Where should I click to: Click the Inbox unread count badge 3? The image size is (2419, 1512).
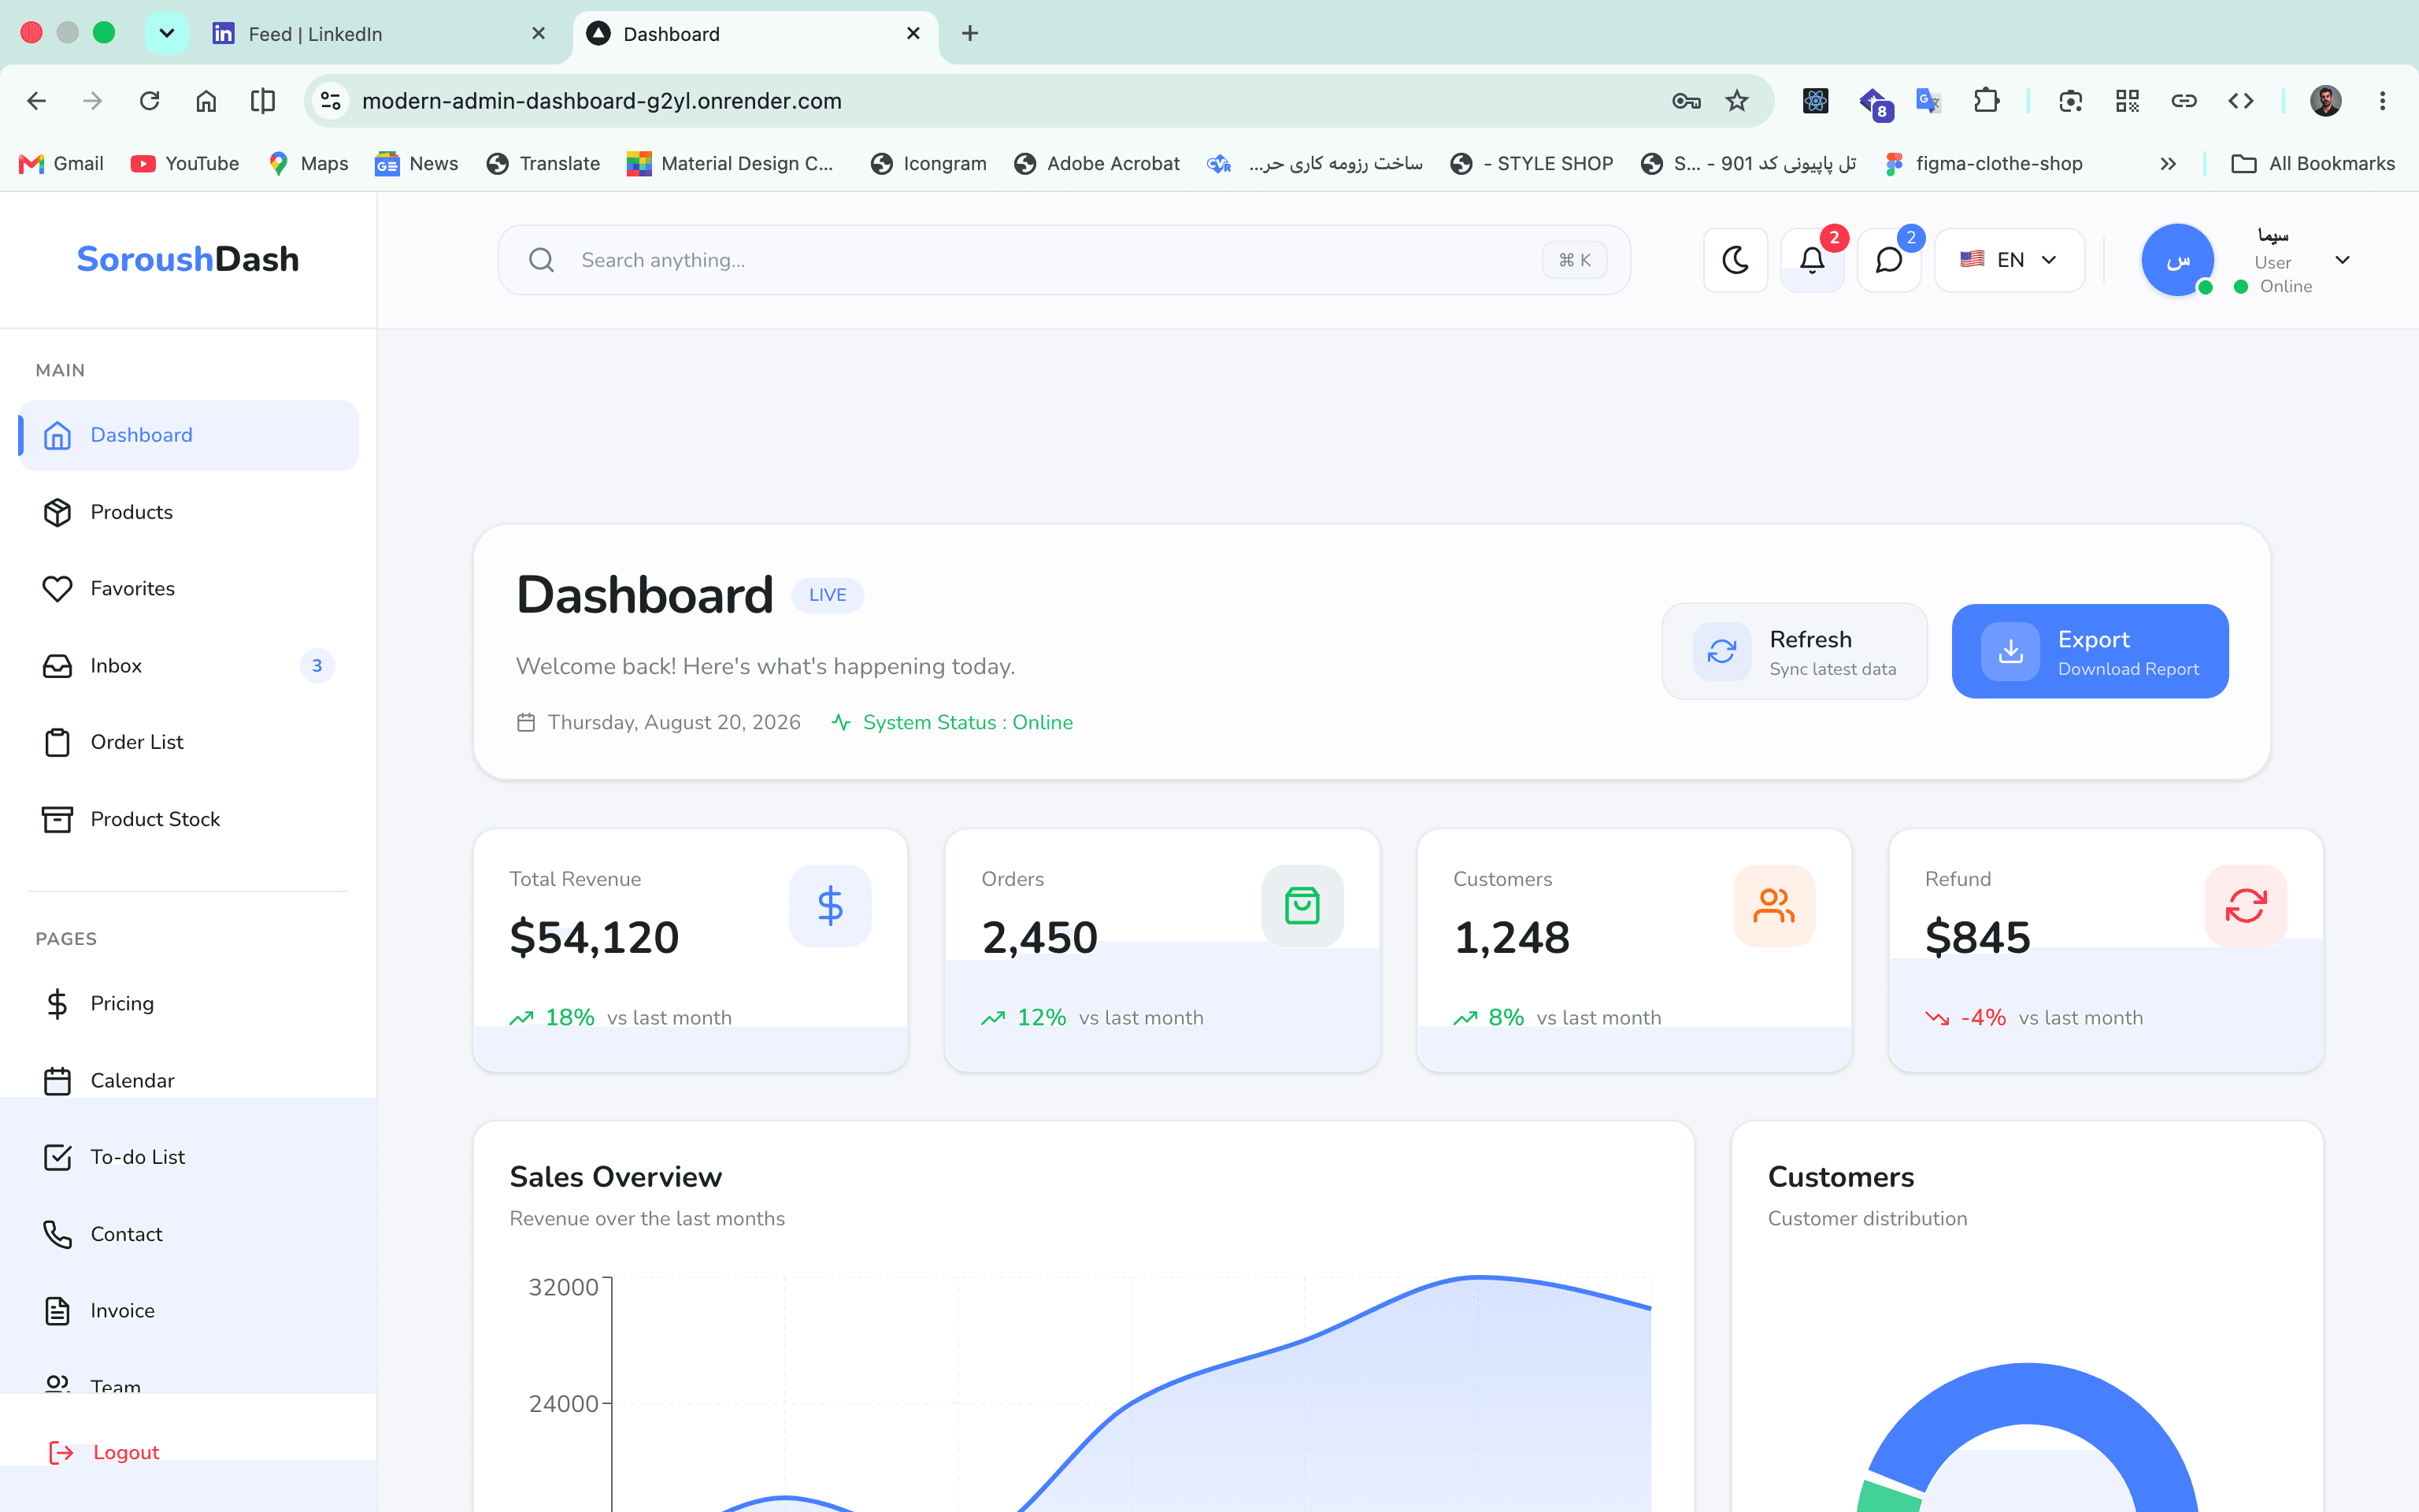click(317, 666)
